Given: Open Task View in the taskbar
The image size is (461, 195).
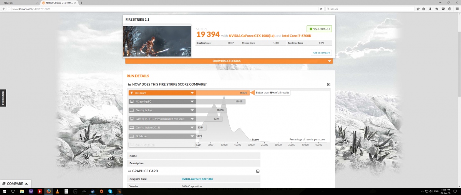Looking at the screenshot, I should coord(13,191).
